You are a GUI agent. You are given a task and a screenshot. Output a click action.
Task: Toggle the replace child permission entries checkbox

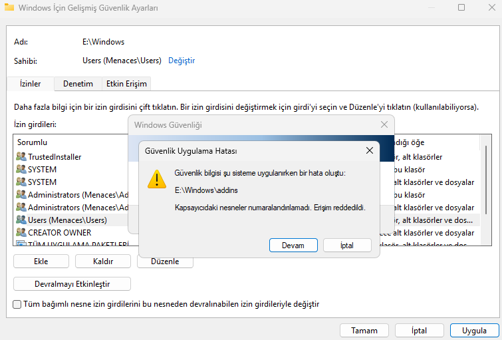[x=17, y=304]
